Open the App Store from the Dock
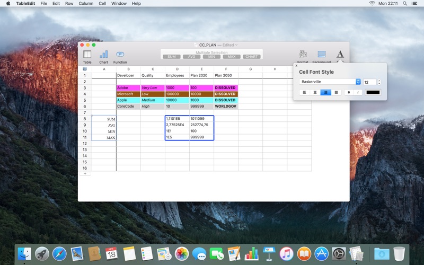Screen dimensions: 424x265 (x=322, y=254)
